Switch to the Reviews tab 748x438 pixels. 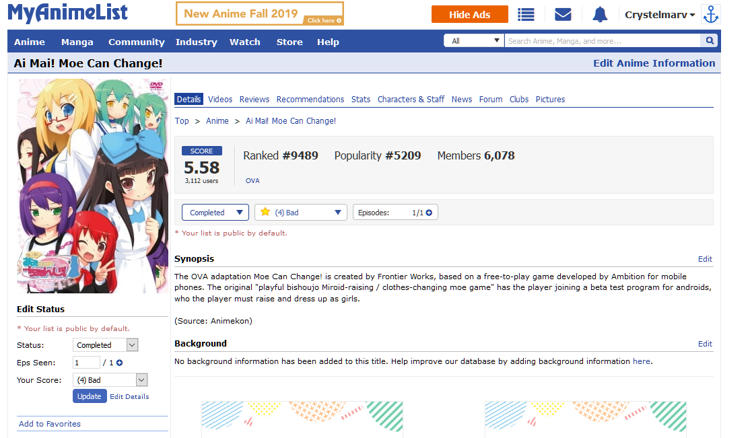click(254, 100)
